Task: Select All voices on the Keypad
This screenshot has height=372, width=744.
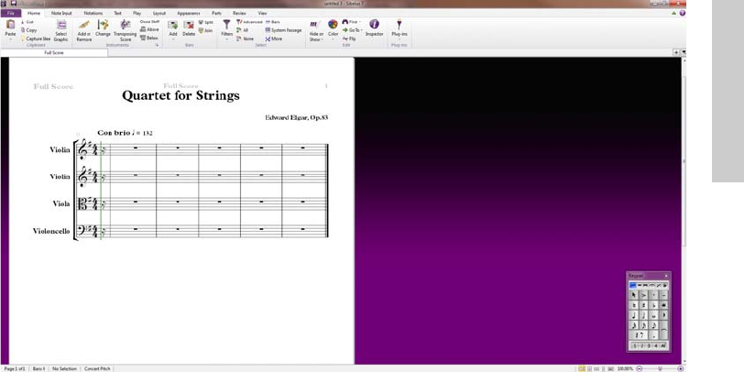Action: coord(662,346)
